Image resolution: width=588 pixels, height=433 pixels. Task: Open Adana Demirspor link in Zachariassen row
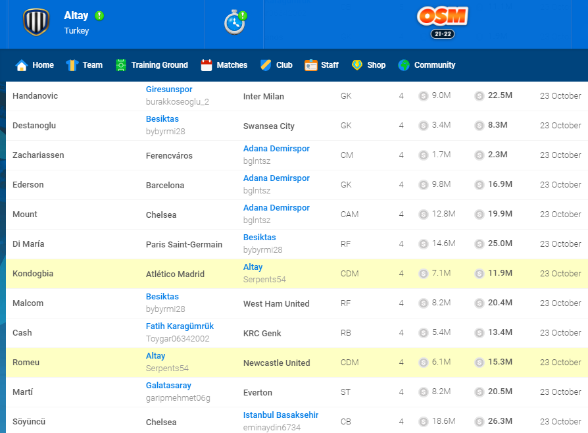tap(276, 149)
